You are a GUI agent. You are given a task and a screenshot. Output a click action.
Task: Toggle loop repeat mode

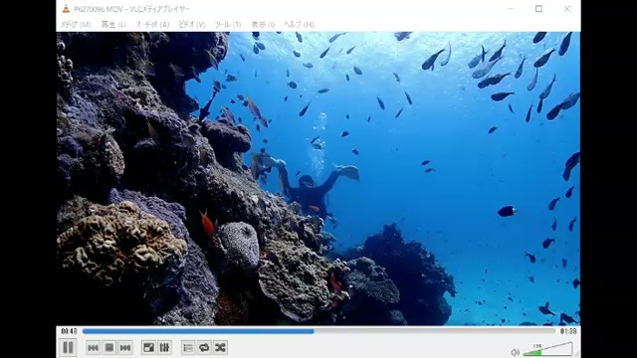(x=204, y=348)
